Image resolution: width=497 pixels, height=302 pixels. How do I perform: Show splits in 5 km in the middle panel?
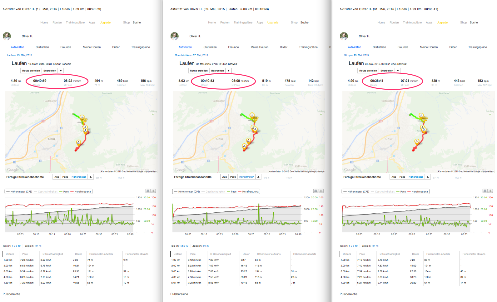[x=184, y=246]
